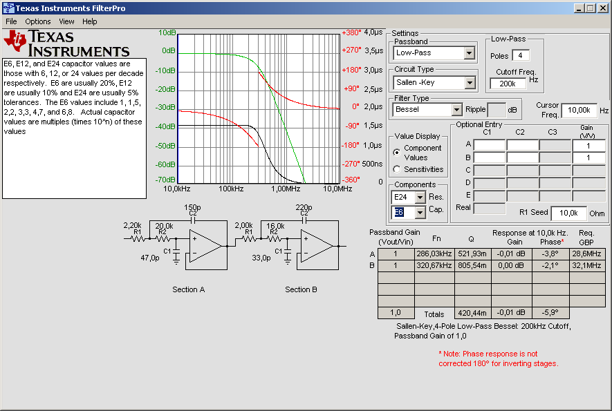This screenshot has width=612, height=411.
Task: Click the R1 Seed 10,0k field
Action: tap(568, 213)
